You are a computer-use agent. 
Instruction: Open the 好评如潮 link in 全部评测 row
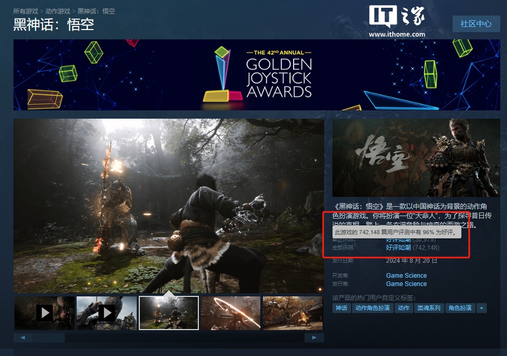point(398,248)
